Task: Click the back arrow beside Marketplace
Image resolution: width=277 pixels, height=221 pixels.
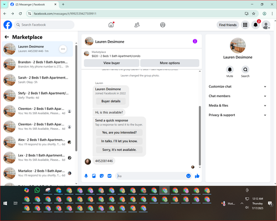Action: click(7, 37)
